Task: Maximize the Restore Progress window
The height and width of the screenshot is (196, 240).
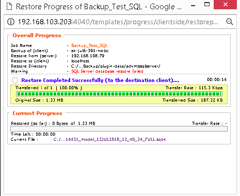Action: pos(207,4)
